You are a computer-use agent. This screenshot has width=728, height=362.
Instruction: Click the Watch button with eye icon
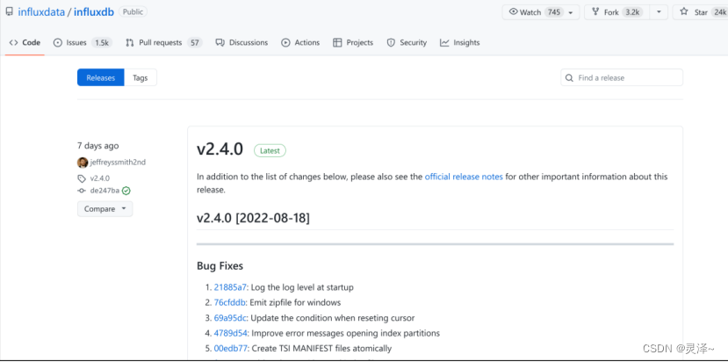pyautogui.click(x=540, y=12)
